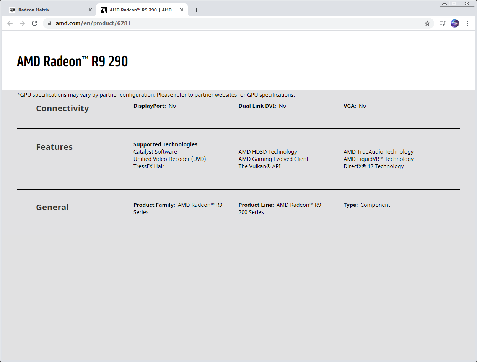This screenshot has width=477, height=362.
Task: Close the AMD Radeon R9 290 tab
Action: tap(181, 10)
